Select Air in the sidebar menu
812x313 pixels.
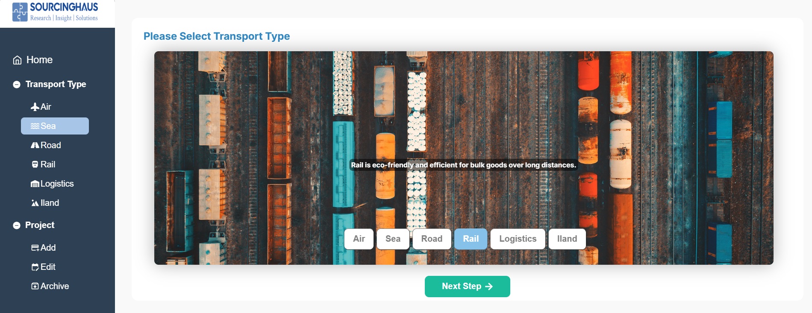click(x=55, y=107)
